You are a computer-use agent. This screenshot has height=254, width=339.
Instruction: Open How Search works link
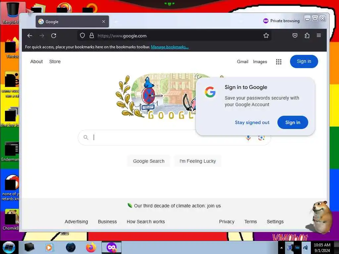pyautogui.click(x=146, y=222)
